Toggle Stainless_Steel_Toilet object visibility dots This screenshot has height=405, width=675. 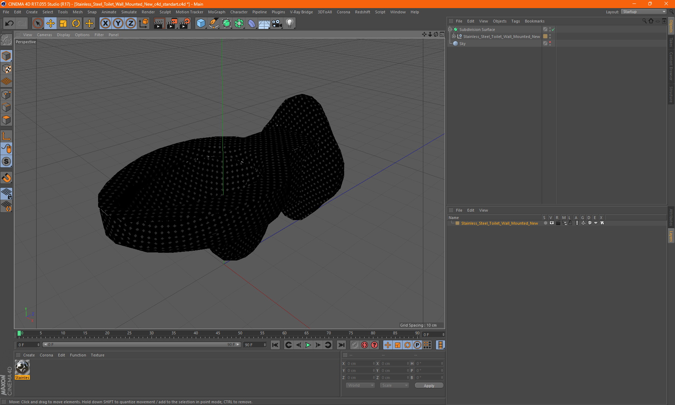click(550, 37)
